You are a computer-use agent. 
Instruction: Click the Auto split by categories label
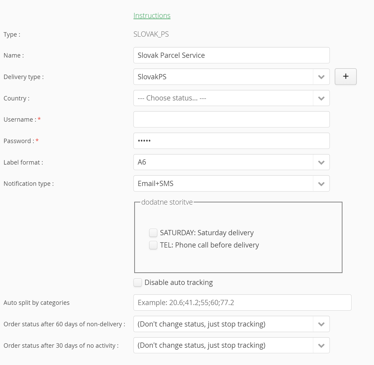coord(37,303)
